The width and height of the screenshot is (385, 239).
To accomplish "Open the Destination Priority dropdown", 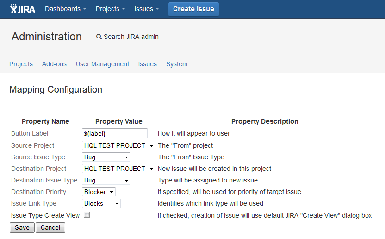I will [99, 192].
